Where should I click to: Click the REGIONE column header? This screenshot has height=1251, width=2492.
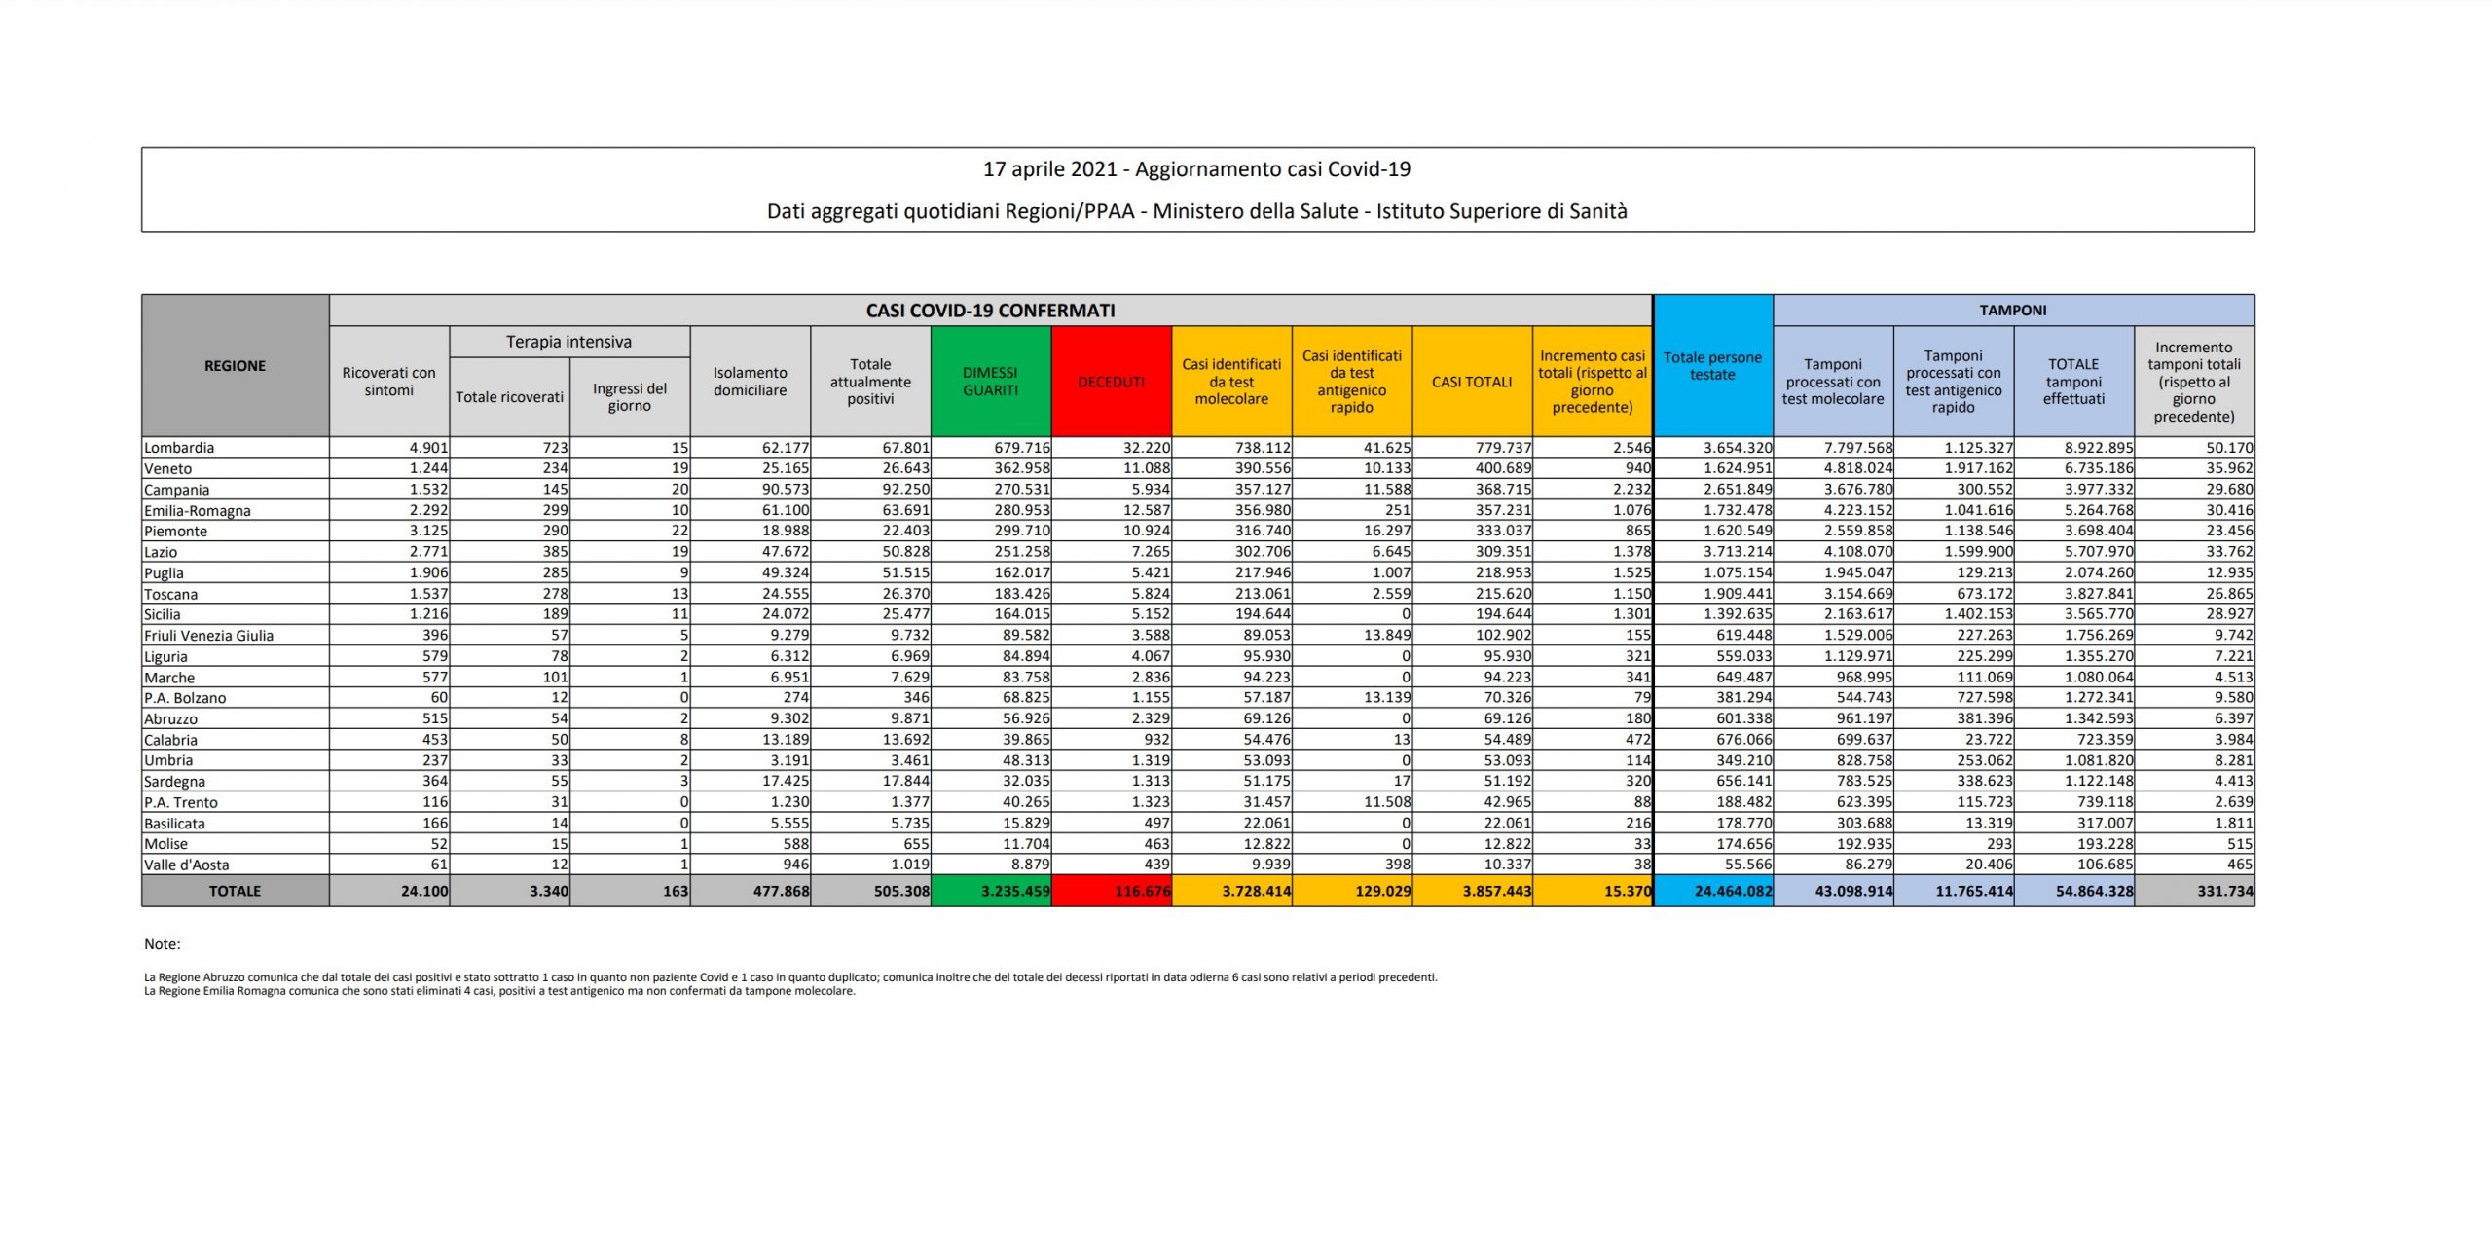point(235,366)
